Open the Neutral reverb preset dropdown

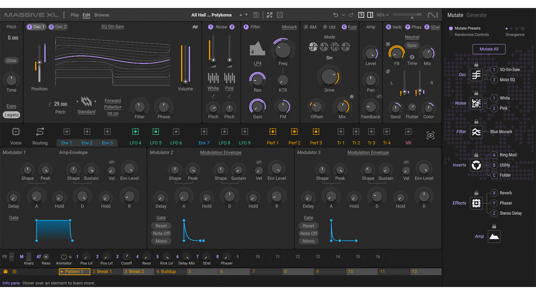[x=412, y=37]
